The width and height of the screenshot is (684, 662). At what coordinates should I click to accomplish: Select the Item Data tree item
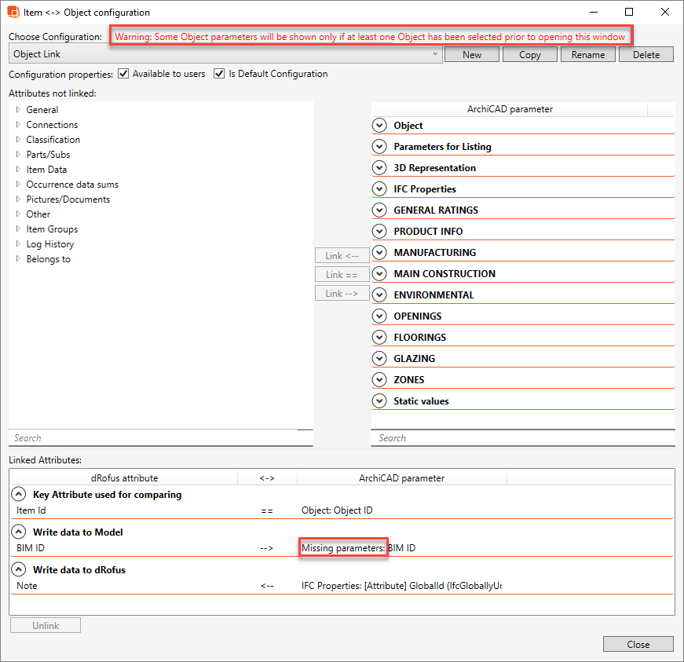click(x=46, y=170)
